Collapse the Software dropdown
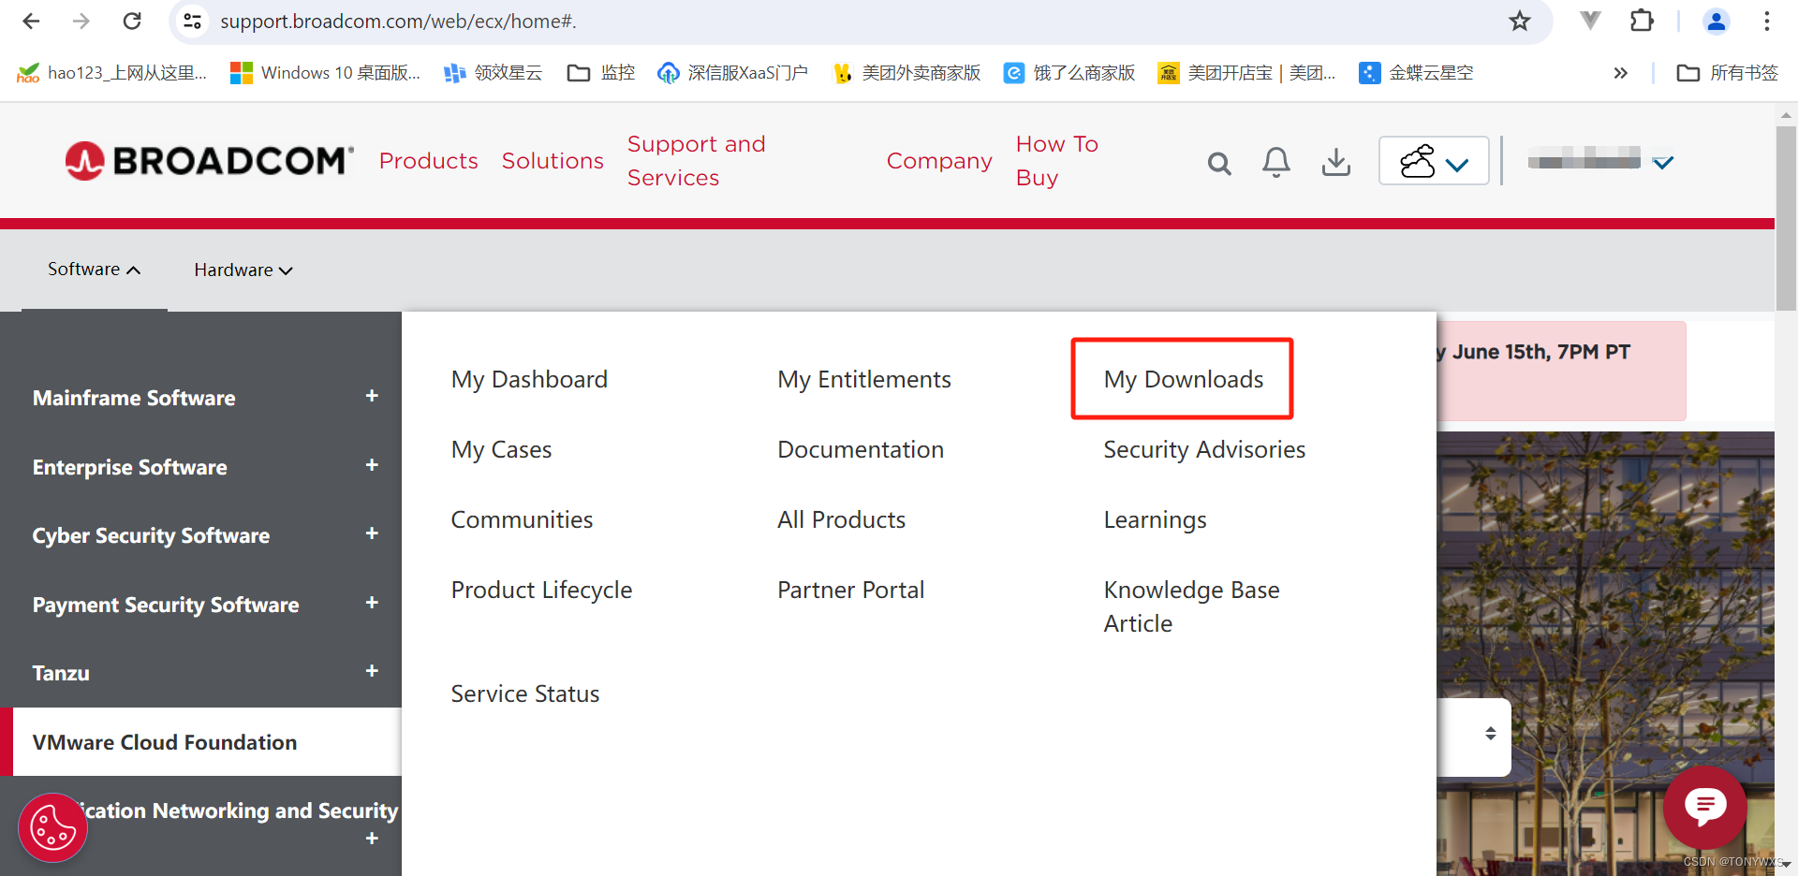 pyautogui.click(x=94, y=270)
